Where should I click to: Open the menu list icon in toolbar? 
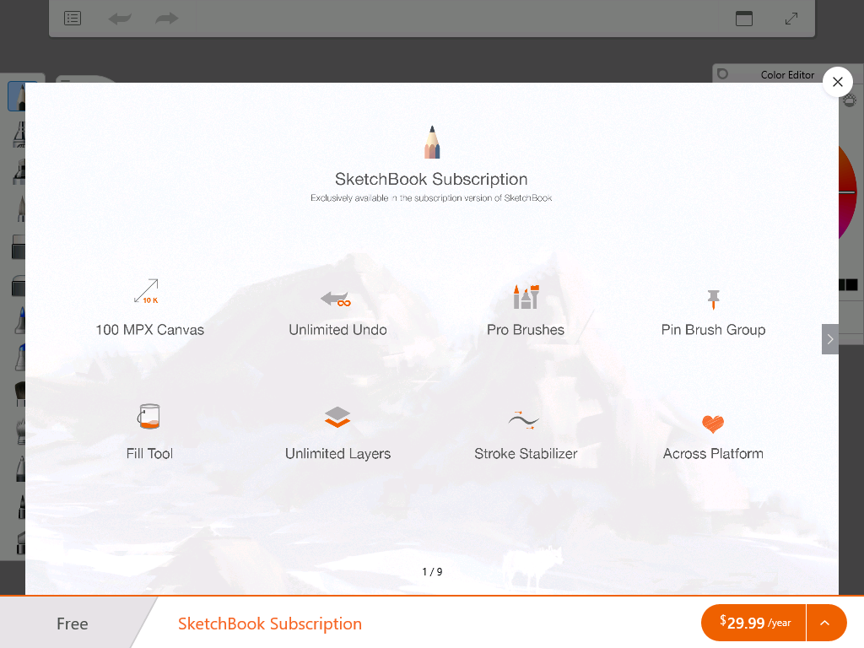73,19
